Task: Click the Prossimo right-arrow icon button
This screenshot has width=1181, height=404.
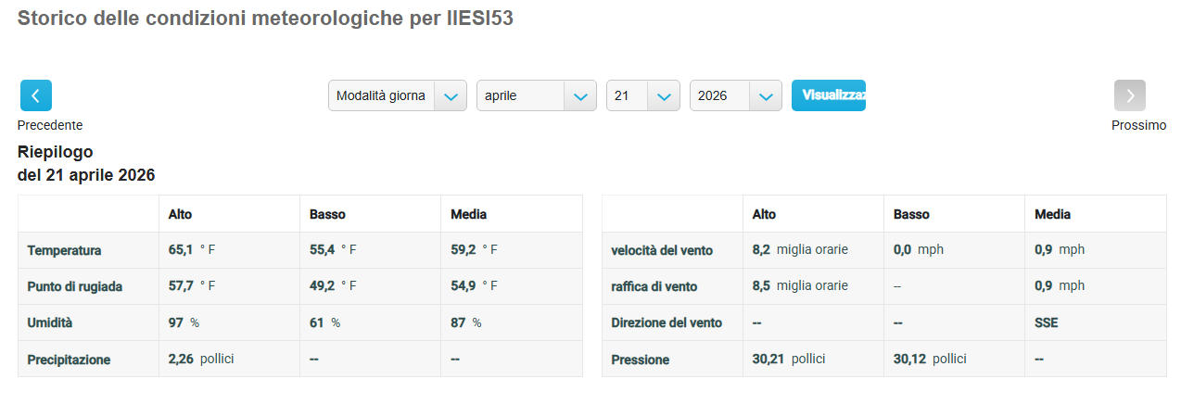Action: [1129, 95]
